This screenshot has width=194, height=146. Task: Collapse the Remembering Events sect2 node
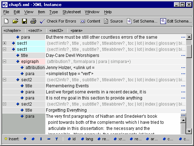pos(4,80)
